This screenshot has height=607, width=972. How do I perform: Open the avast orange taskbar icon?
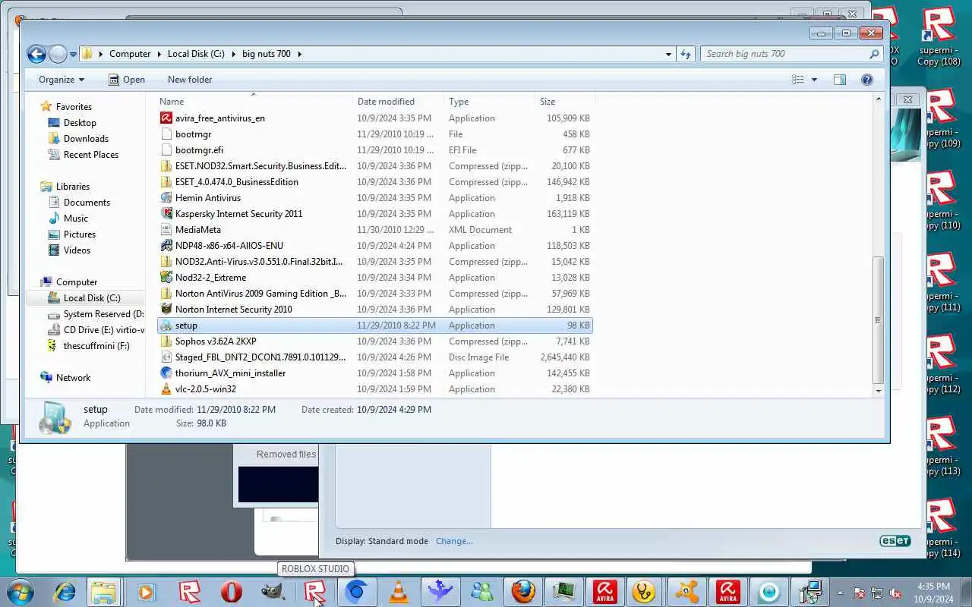pos(687,592)
